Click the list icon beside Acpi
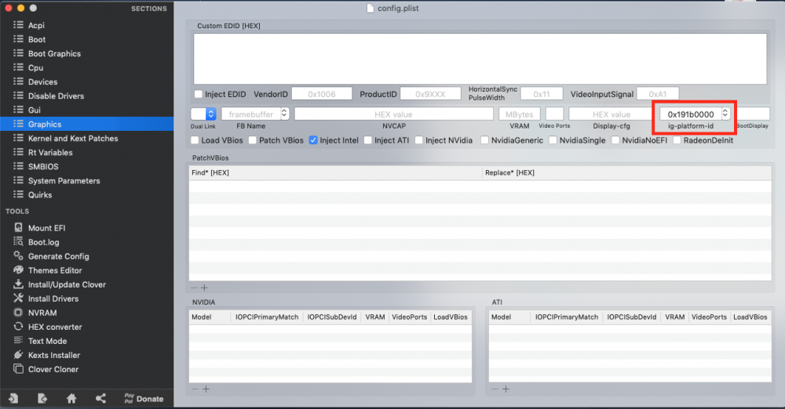 [19, 24]
